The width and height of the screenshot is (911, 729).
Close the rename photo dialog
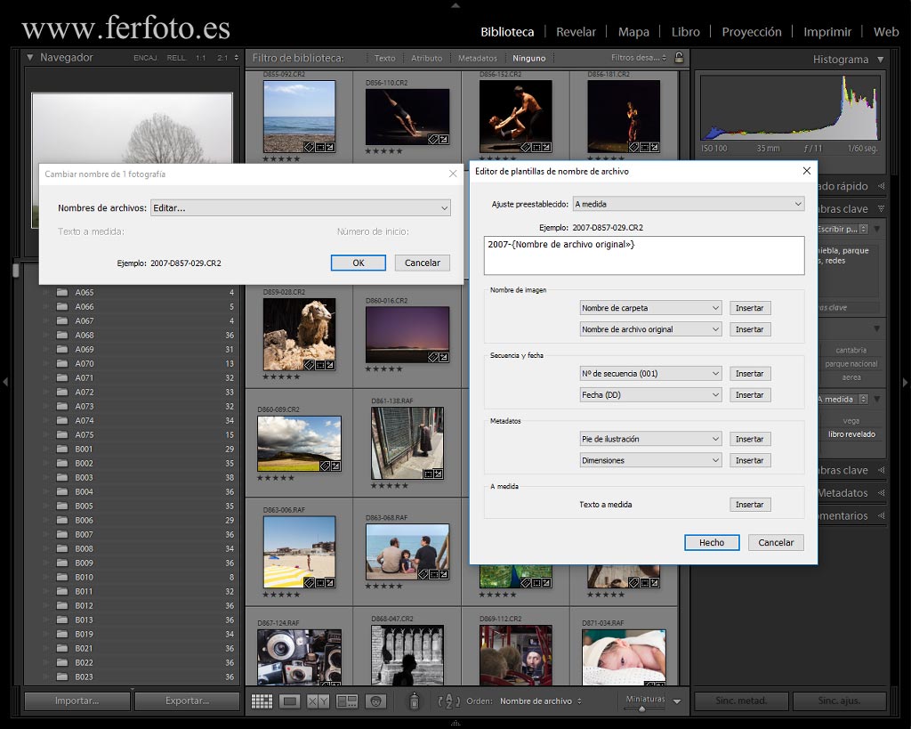click(x=453, y=174)
